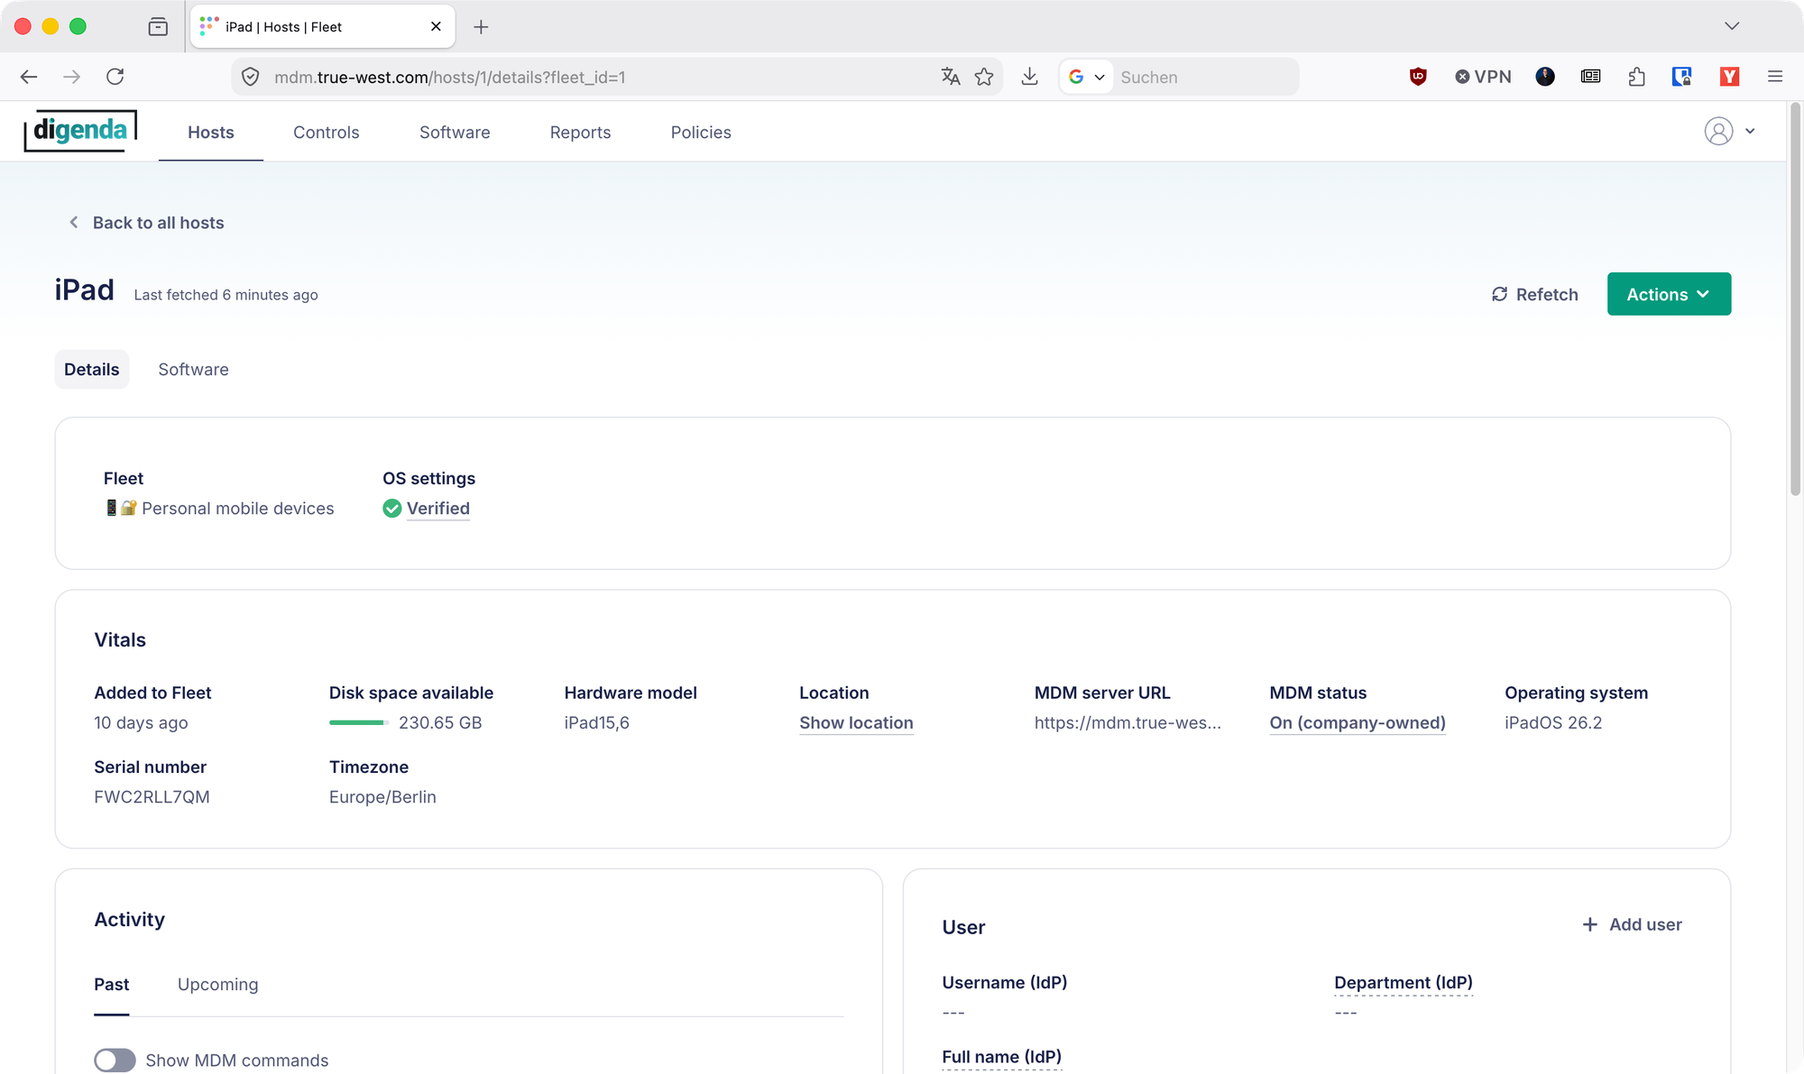
Task: Click the page vertical scrollbar
Action: pyautogui.click(x=1795, y=300)
